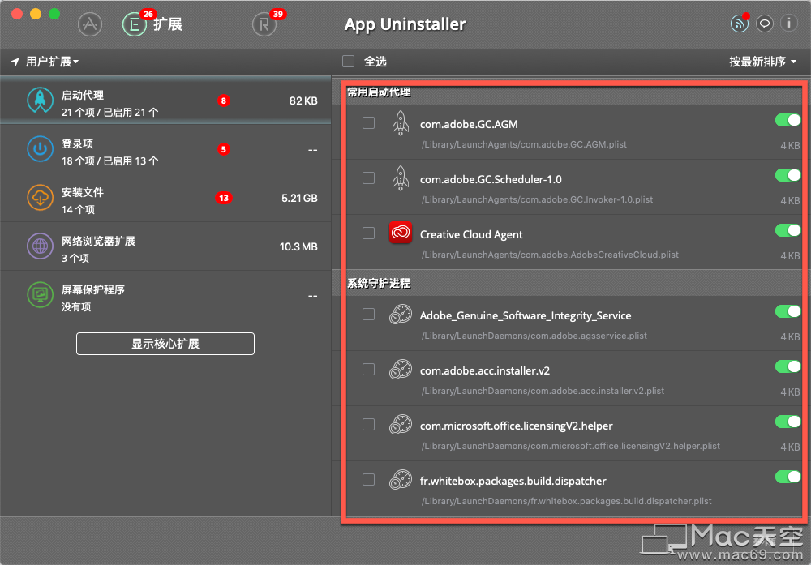Open the Applications tab icon

[x=90, y=24]
